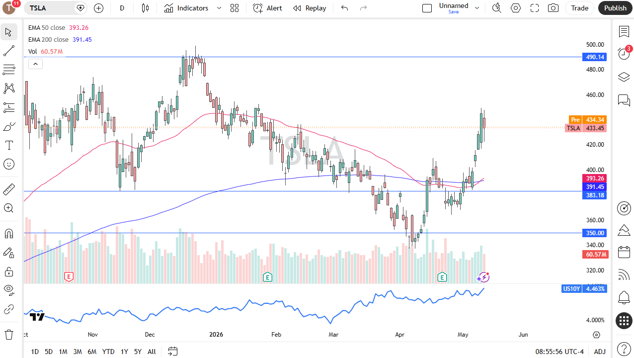This screenshot has width=634, height=358.
Task: Open the Trade panel button
Action: pyautogui.click(x=579, y=8)
